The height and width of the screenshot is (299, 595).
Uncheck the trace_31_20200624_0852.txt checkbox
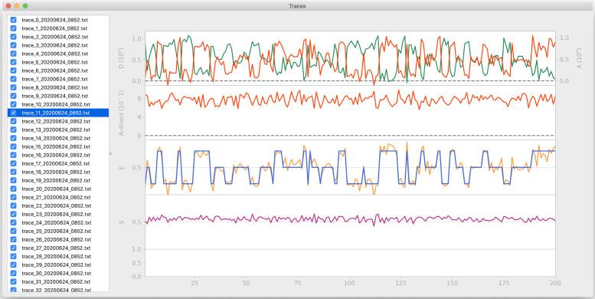pyautogui.click(x=14, y=281)
